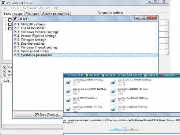This screenshot has width=180, height=135.
Task: Expand the first search scope tree node
Action: [x=5, y=20]
